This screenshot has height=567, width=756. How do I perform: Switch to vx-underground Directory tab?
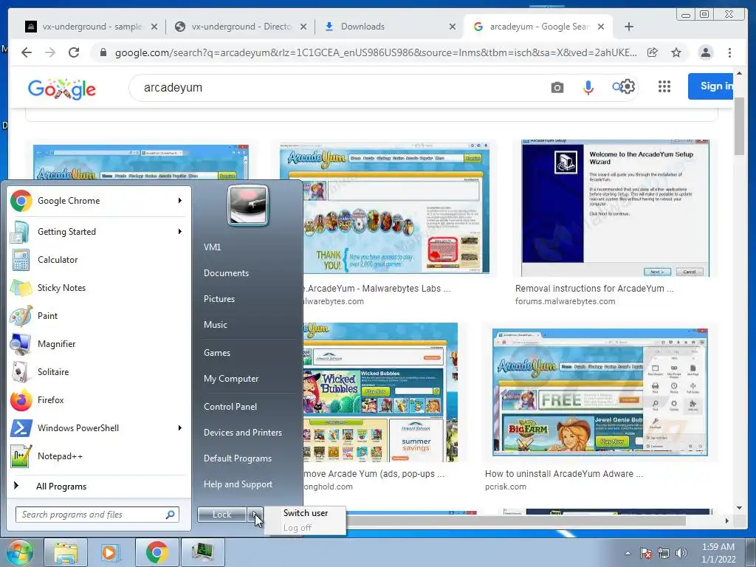[240, 27]
